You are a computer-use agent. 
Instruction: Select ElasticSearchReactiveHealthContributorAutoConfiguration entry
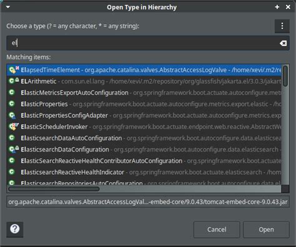pos(144,161)
